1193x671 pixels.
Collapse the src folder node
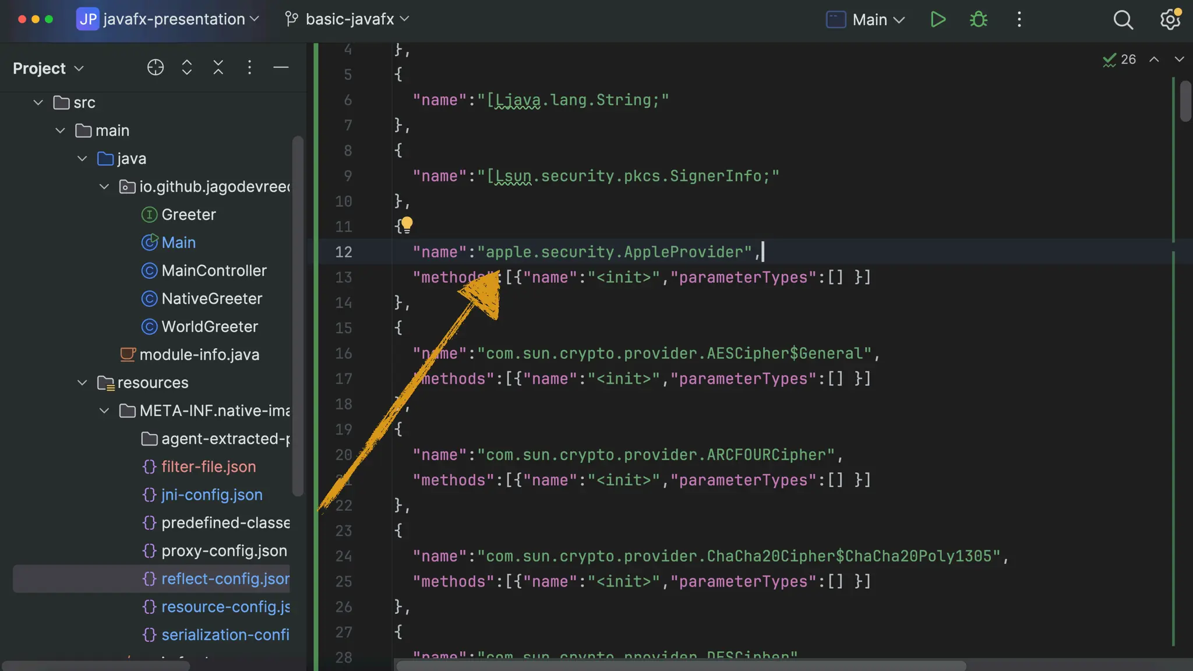click(x=38, y=103)
